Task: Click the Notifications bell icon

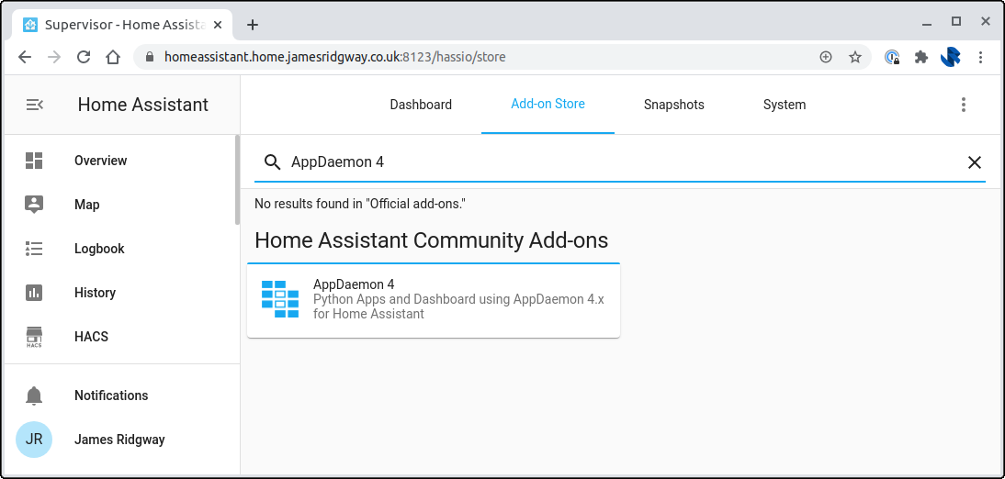Action: tap(34, 395)
